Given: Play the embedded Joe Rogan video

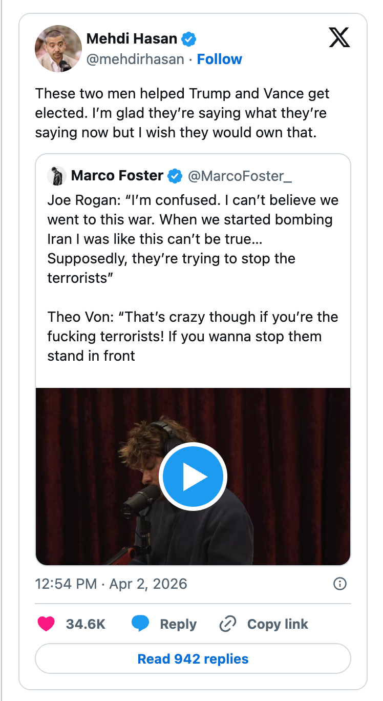Looking at the screenshot, I should [x=193, y=476].
